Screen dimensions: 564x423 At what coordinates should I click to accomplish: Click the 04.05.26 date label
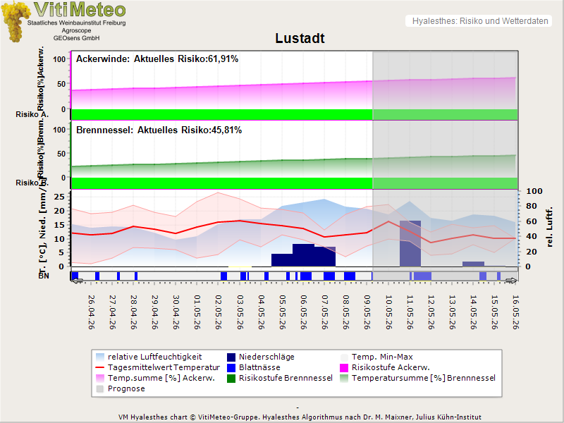(262, 312)
